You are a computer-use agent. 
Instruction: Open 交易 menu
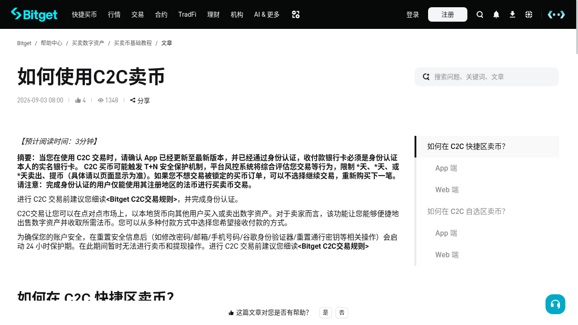(x=138, y=14)
